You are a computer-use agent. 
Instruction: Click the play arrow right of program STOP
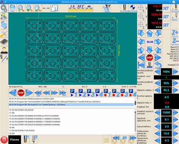pyautogui.click(x=29, y=93)
